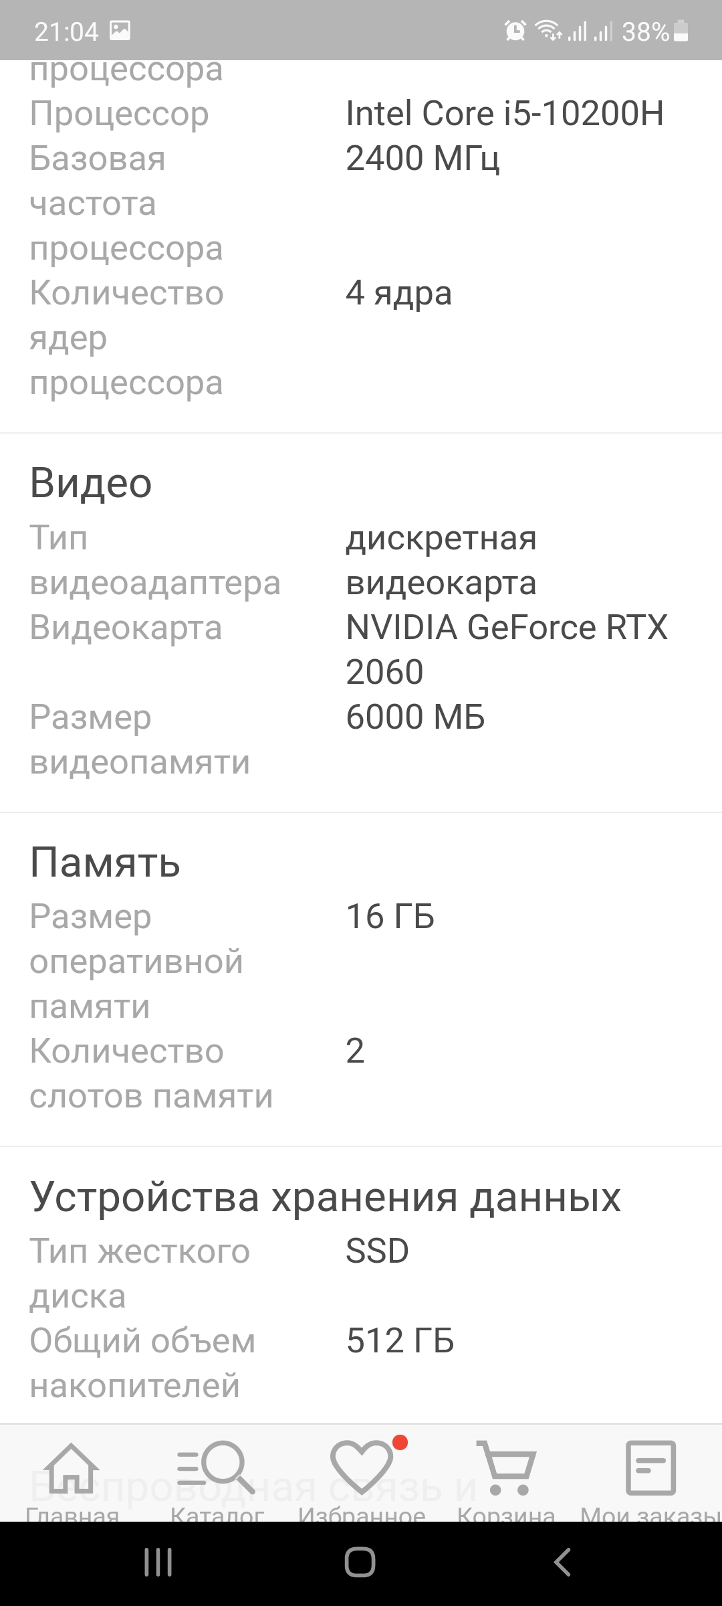The height and width of the screenshot is (1606, 722).
Task: Tap the Wi-Fi status icon
Action: coord(549,31)
